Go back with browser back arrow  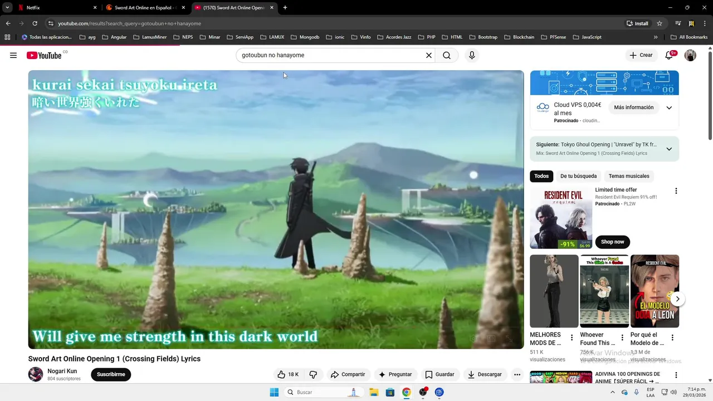pyautogui.click(x=8, y=23)
